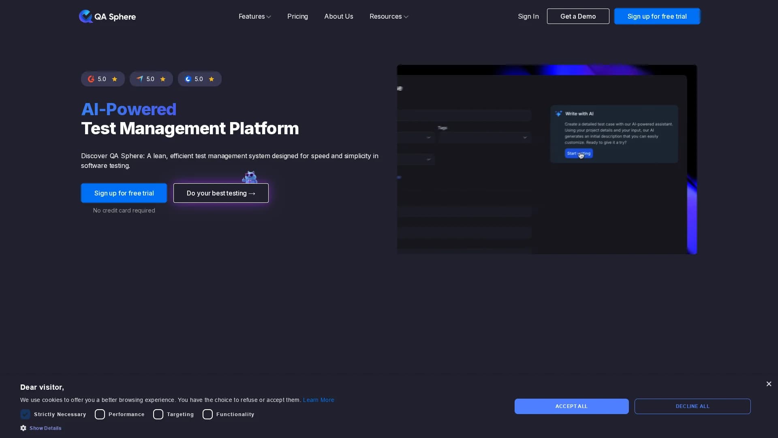Click the QA Sphere logo
This screenshot has width=778, height=438.
107,16
